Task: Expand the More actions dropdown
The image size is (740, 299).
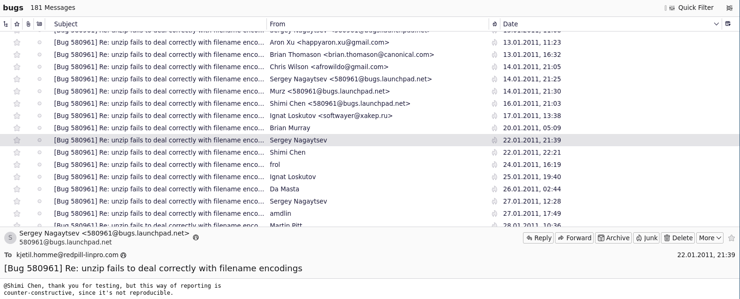Action: click(x=710, y=238)
